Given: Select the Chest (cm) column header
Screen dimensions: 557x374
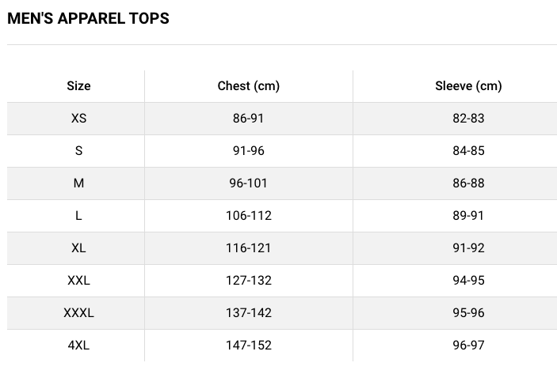Looking at the screenshot, I should 248,86.
